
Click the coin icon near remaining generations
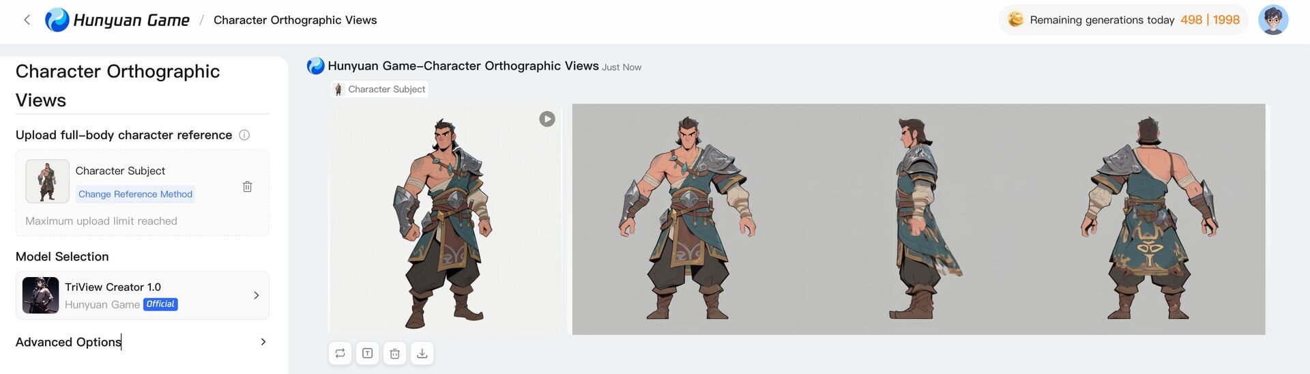pyautogui.click(x=1015, y=20)
